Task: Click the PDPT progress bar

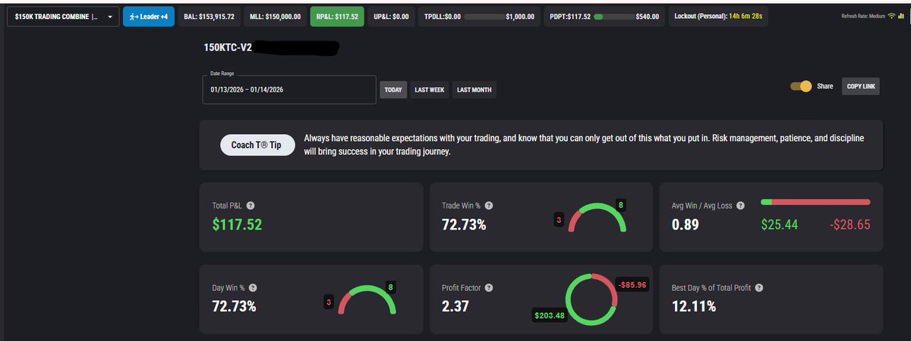Action: tap(614, 16)
